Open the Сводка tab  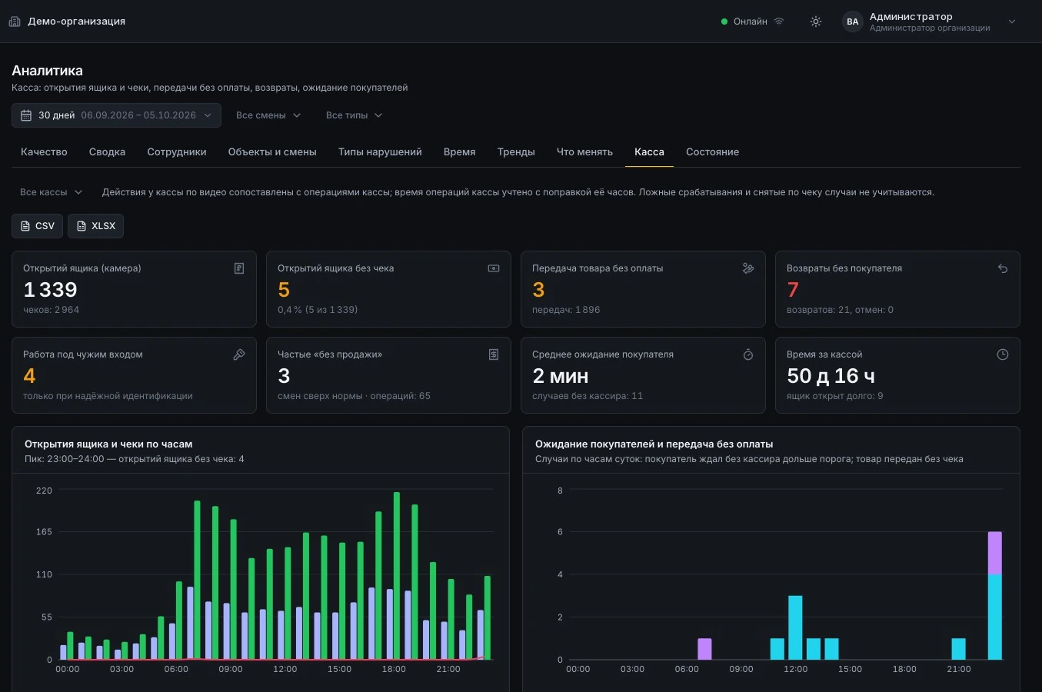coord(107,152)
